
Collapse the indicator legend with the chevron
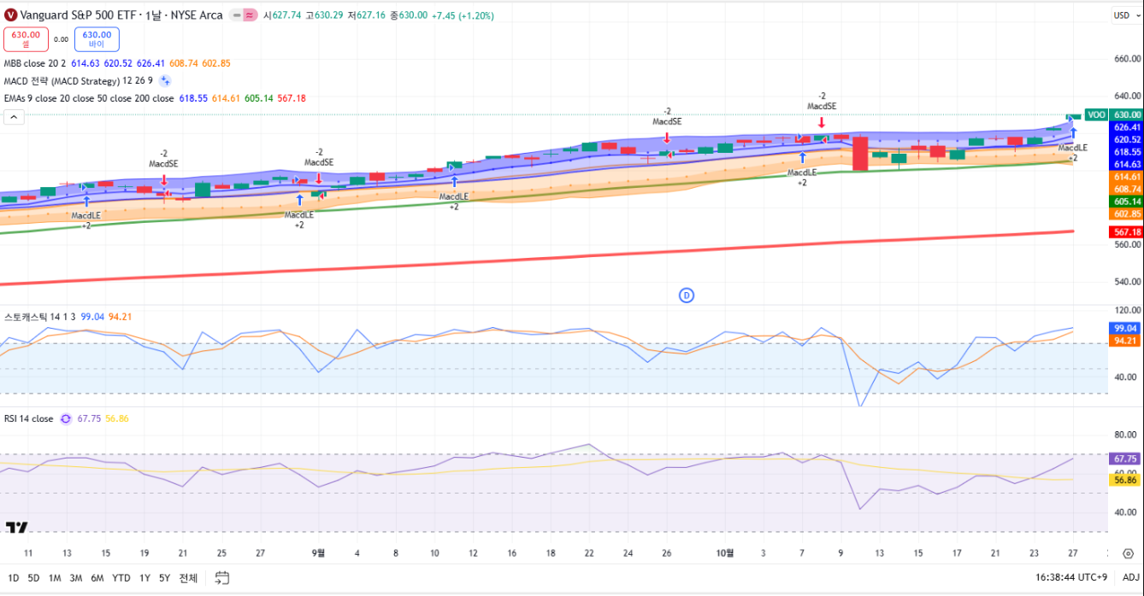[x=14, y=118]
